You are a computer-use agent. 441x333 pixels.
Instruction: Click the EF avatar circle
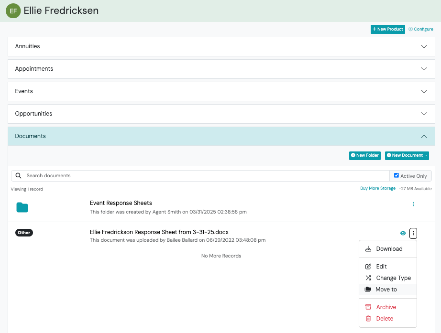pyautogui.click(x=13, y=11)
